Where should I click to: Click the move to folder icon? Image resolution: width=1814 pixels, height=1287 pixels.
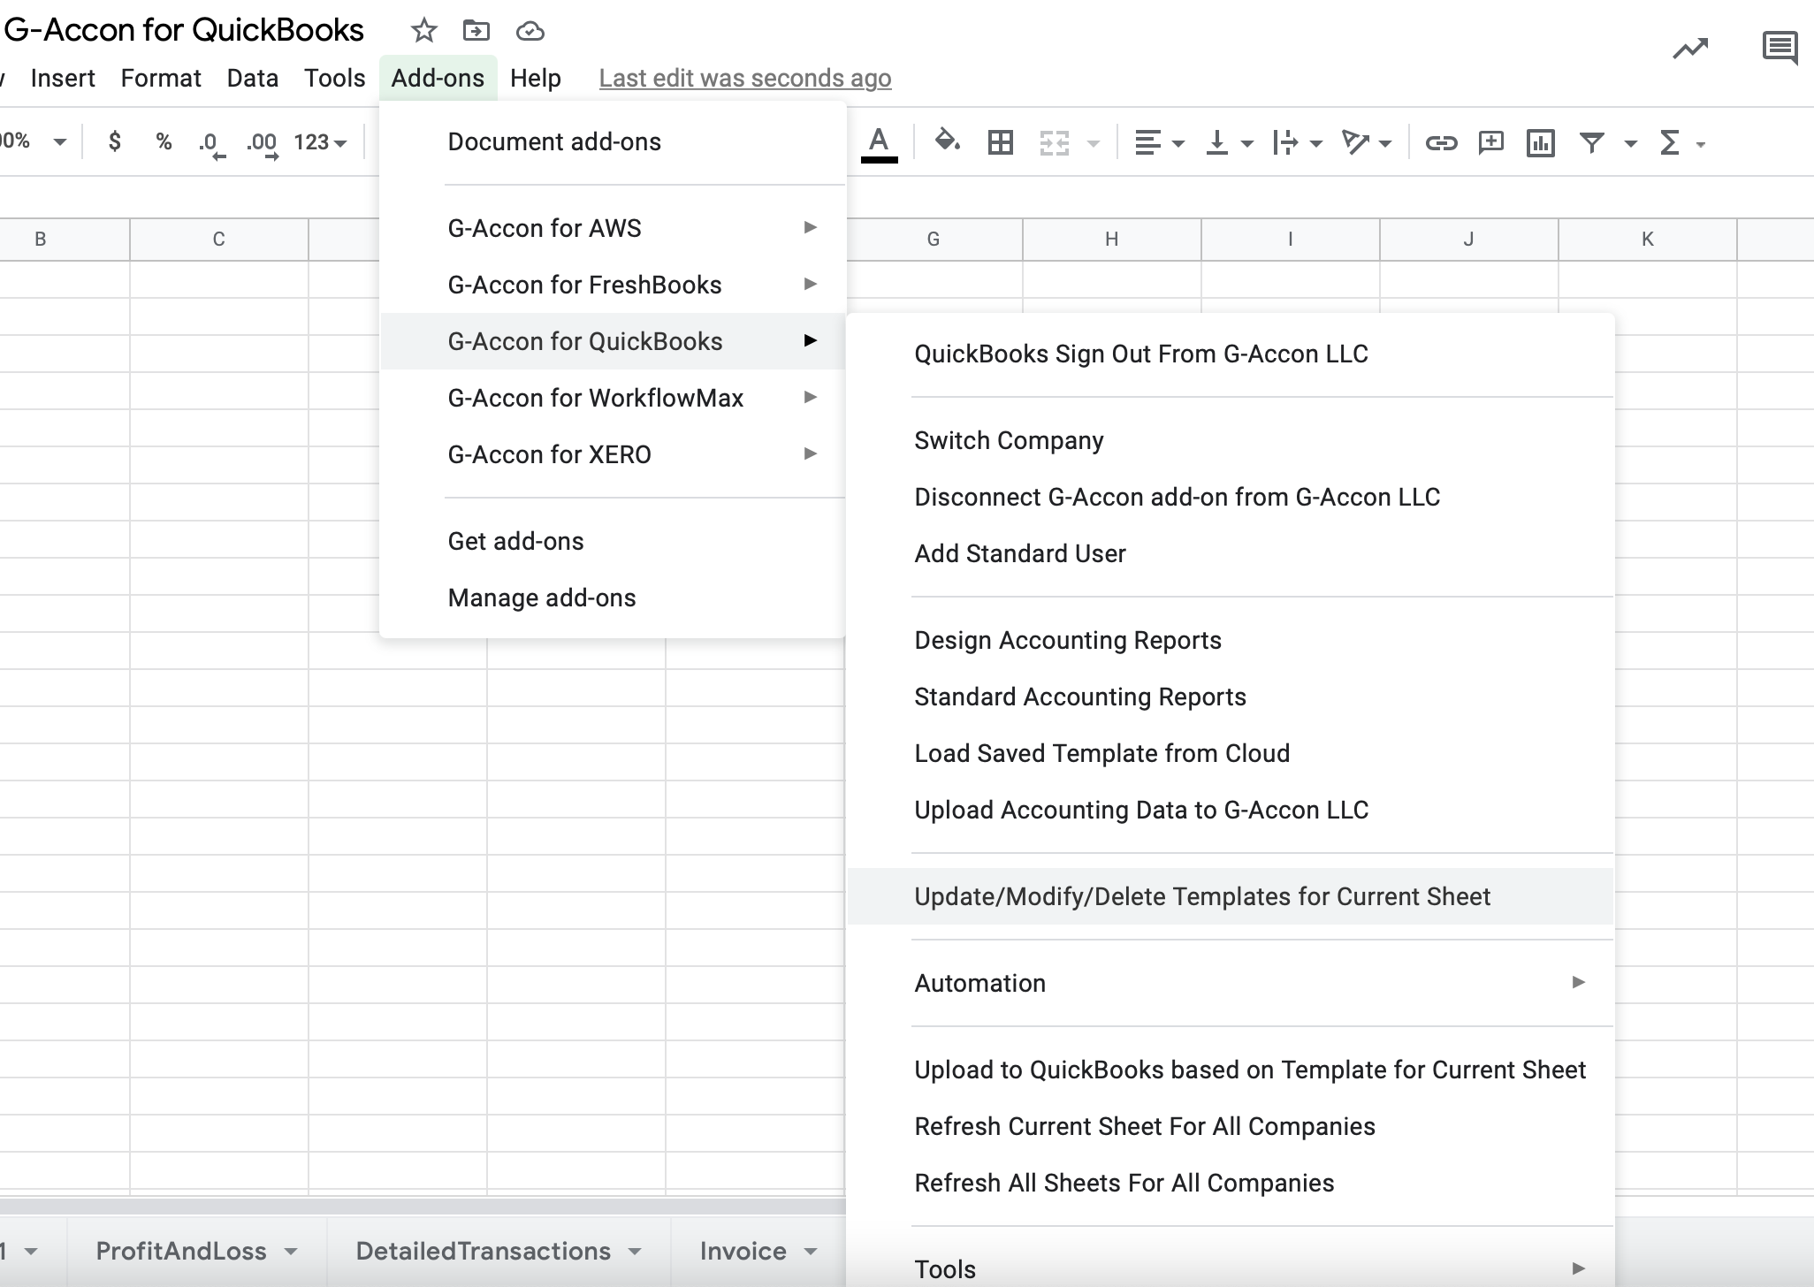point(476,31)
